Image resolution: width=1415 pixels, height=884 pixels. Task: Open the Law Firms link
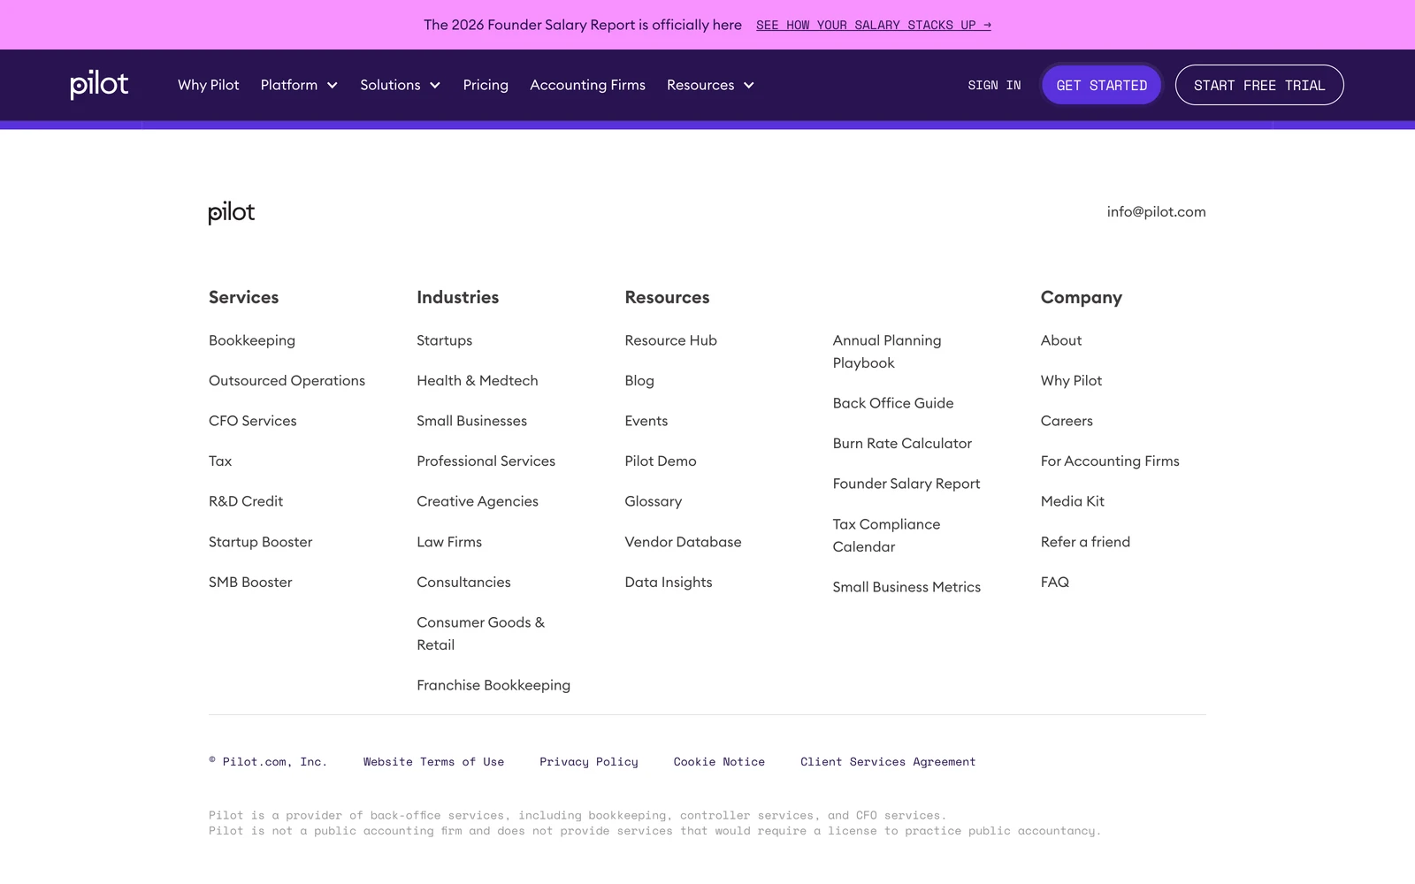(x=449, y=542)
